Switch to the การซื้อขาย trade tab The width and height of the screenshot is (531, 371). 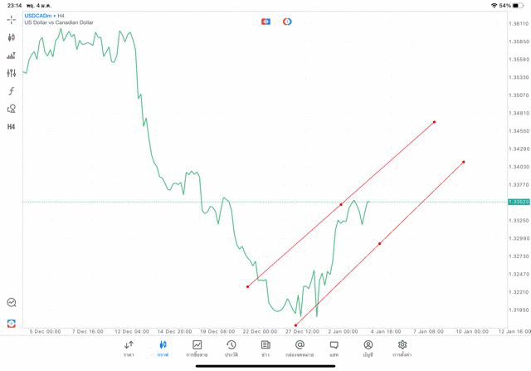[x=197, y=349]
